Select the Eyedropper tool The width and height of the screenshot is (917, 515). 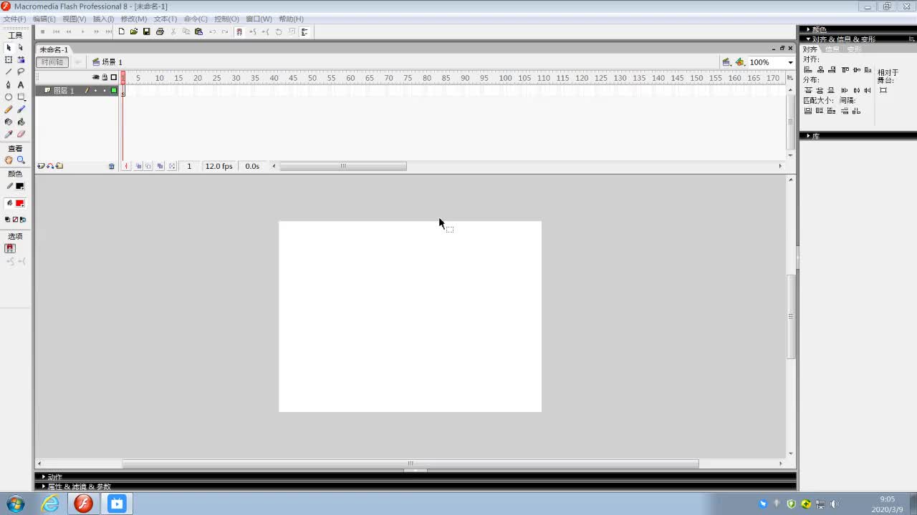pos(9,134)
